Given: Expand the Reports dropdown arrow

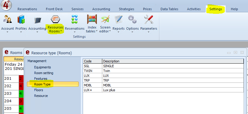Looking at the screenshot, I should [119, 32].
